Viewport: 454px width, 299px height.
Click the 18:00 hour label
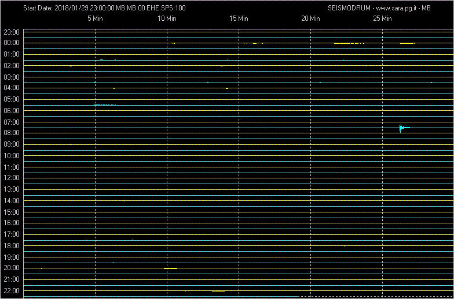[x=12, y=246]
